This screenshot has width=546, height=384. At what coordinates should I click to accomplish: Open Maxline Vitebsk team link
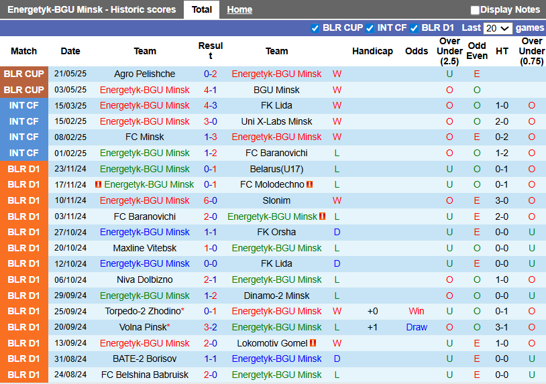pos(144,248)
